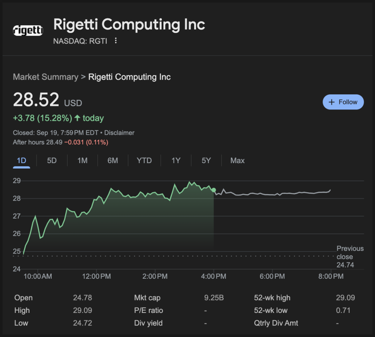Open the Market Summary breadcrumb link

coord(46,77)
